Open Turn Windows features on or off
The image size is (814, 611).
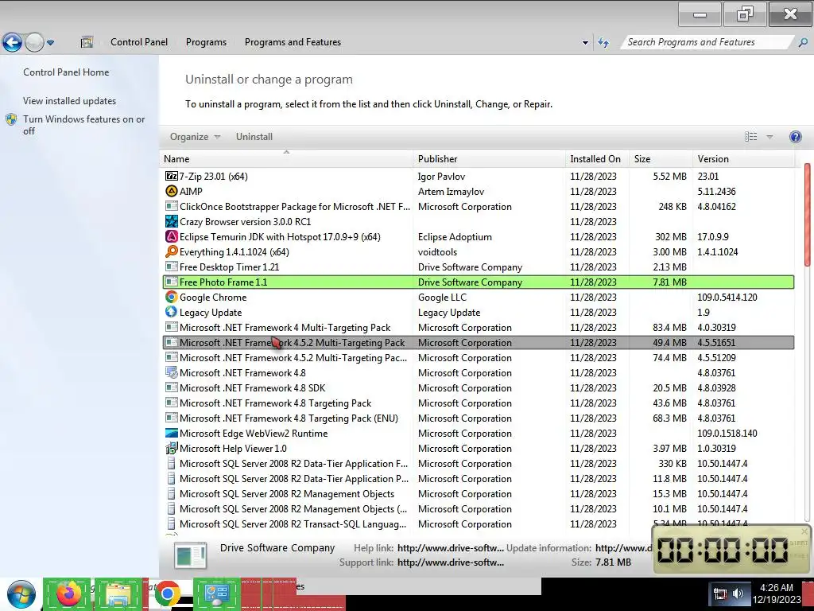tap(83, 125)
